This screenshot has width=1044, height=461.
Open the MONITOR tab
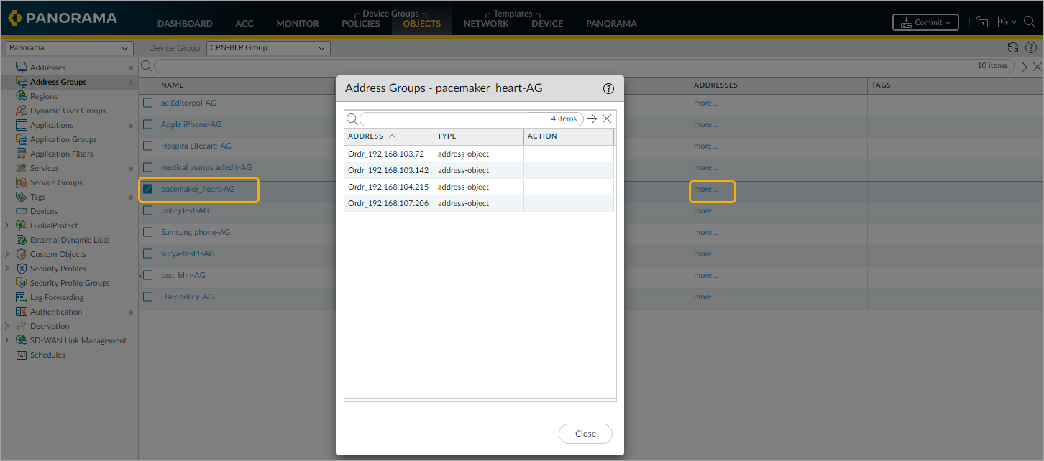(298, 23)
